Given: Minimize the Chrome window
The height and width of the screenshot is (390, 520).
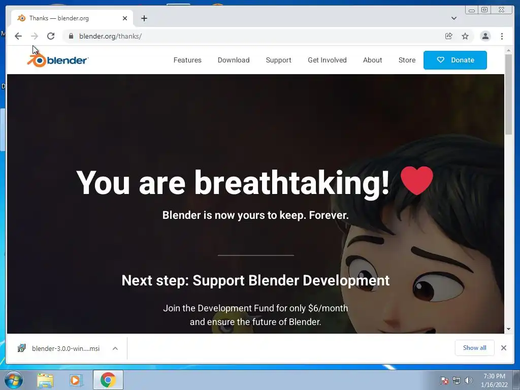Looking at the screenshot, I should click(472, 10).
